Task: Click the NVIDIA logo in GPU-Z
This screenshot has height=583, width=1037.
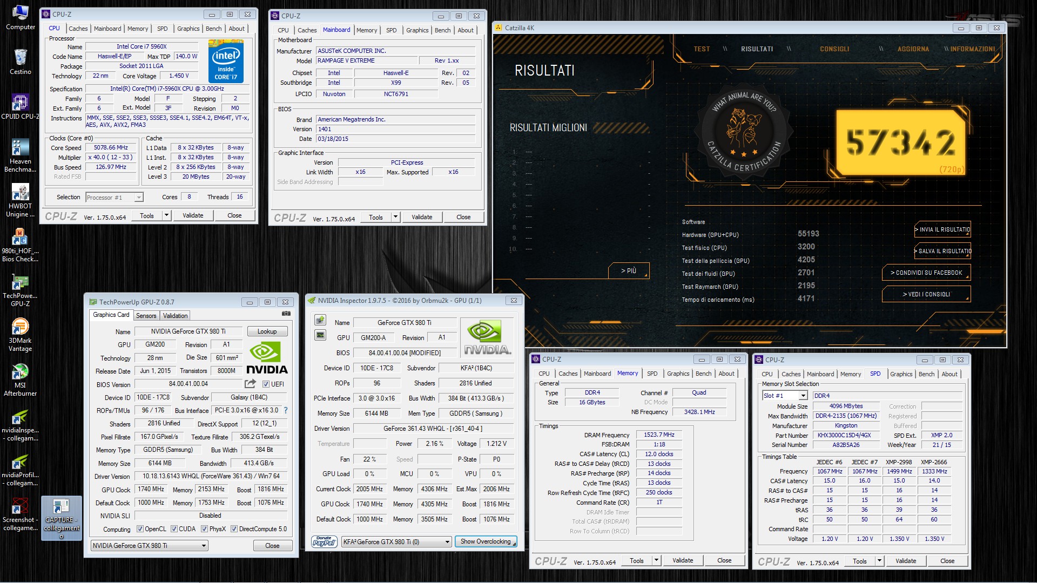Action: (x=267, y=358)
